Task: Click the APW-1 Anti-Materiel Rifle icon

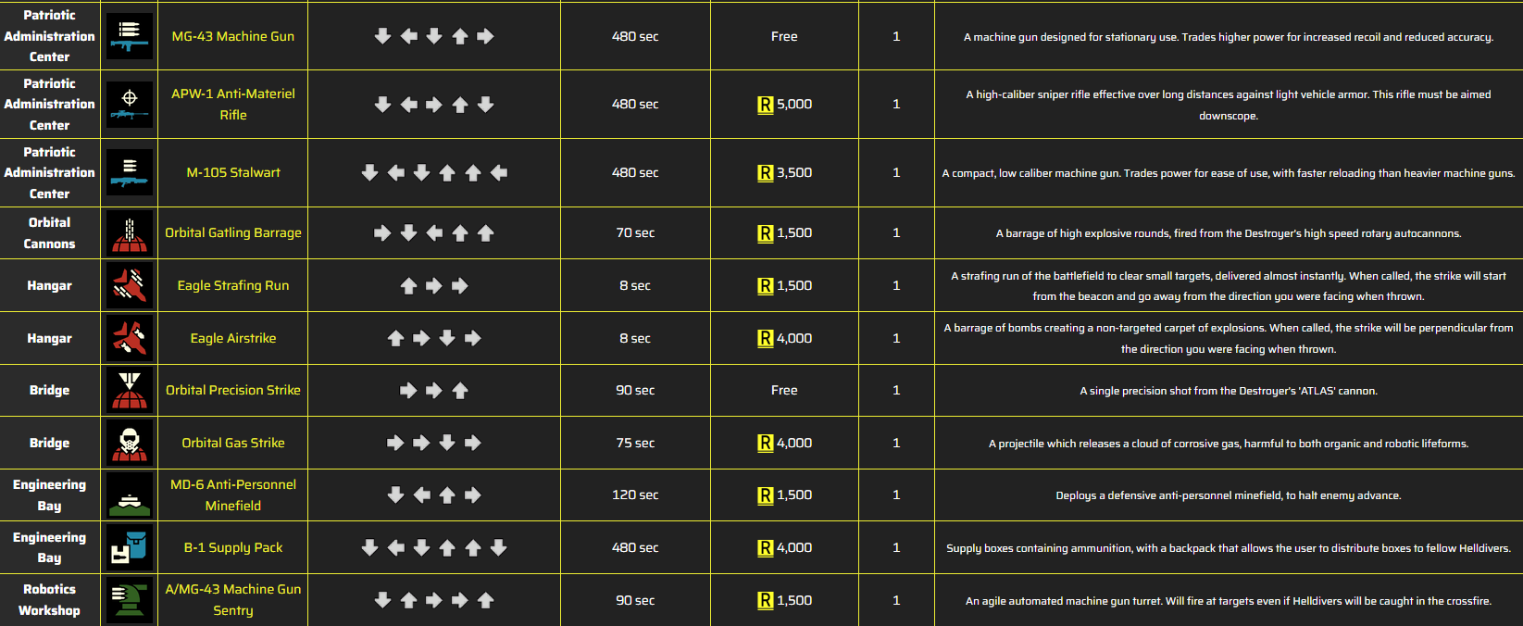Action: pos(130,104)
